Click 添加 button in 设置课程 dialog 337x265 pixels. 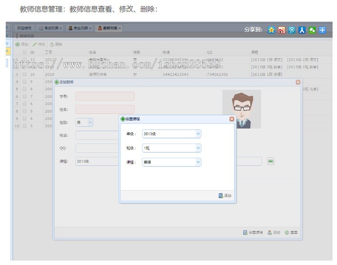coord(225,195)
